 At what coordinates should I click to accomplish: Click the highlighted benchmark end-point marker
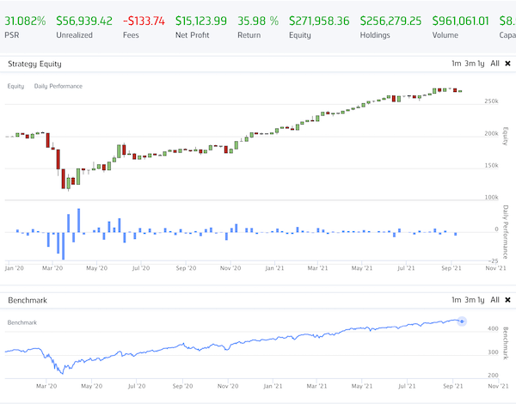[463, 321]
